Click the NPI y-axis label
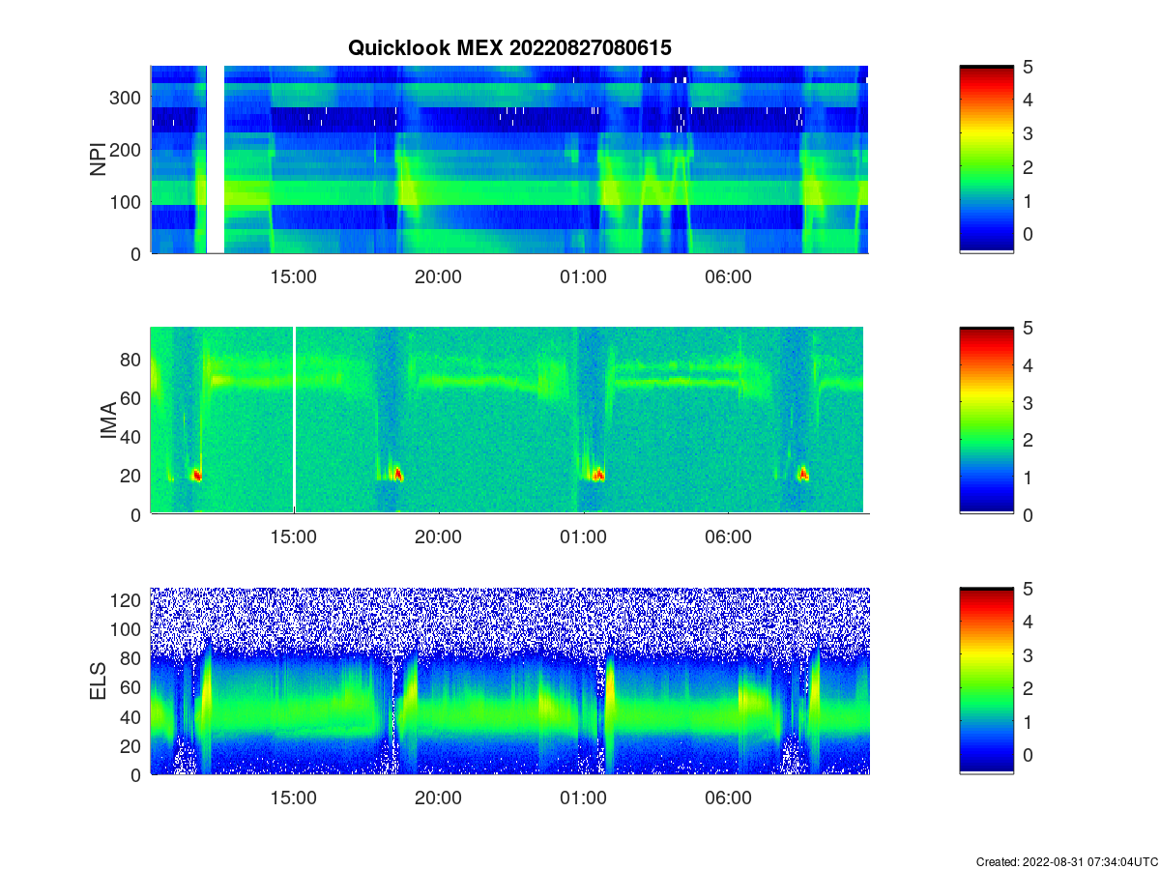The image size is (1160, 870). (98, 159)
